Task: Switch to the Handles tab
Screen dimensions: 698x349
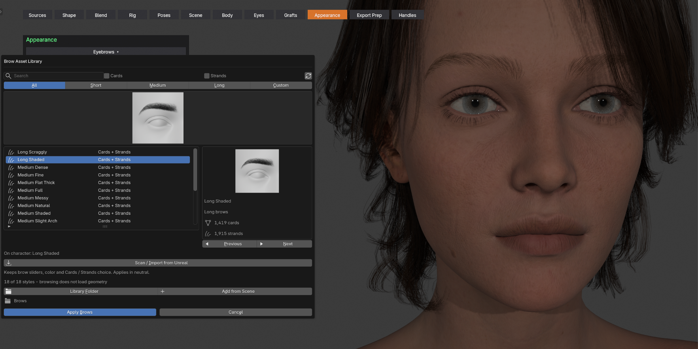Action: click(407, 15)
